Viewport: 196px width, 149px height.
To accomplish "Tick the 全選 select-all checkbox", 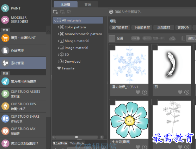I will pos(112,38).
